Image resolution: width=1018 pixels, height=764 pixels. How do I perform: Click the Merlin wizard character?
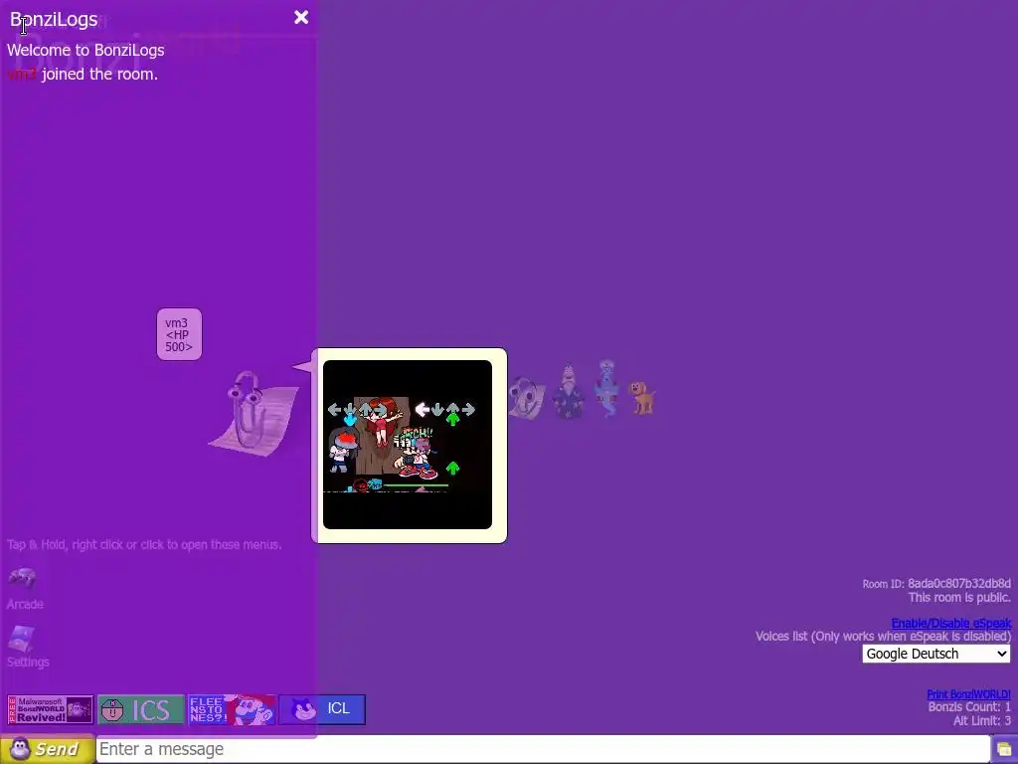pos(568,391)
